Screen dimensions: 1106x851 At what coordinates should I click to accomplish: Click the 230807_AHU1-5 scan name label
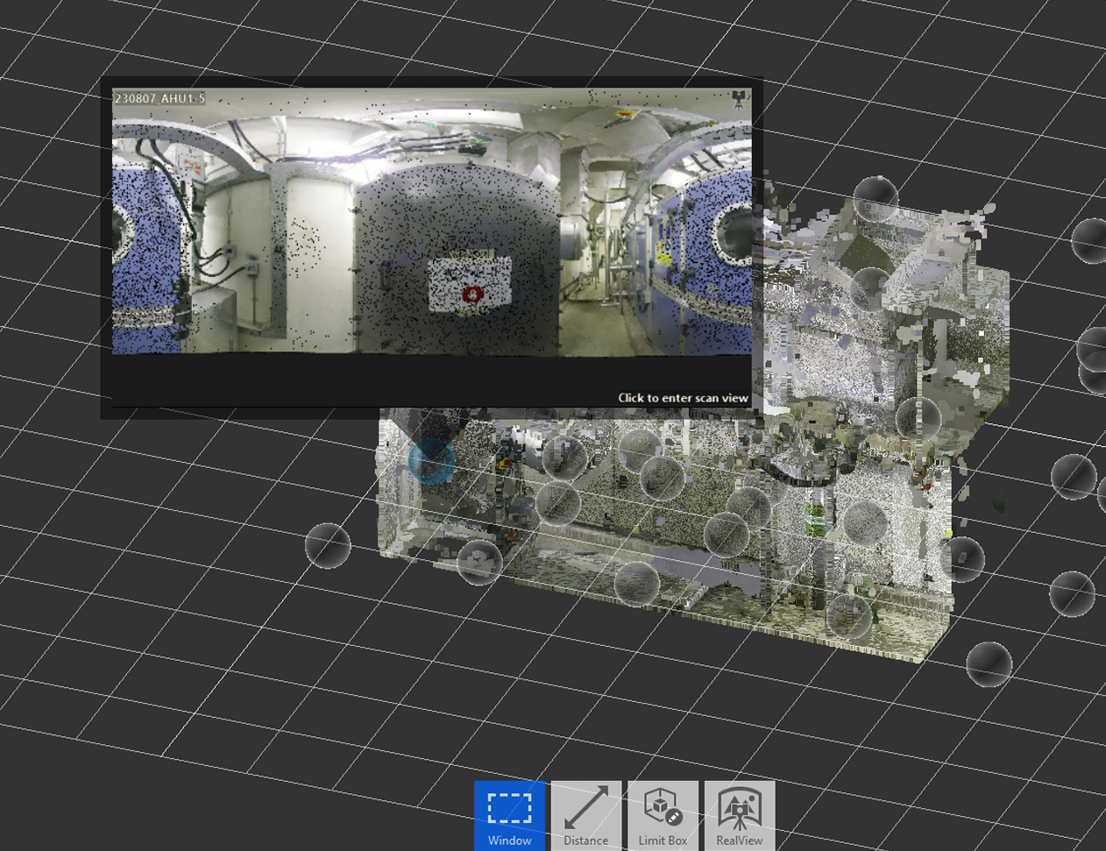click(160, 98)
